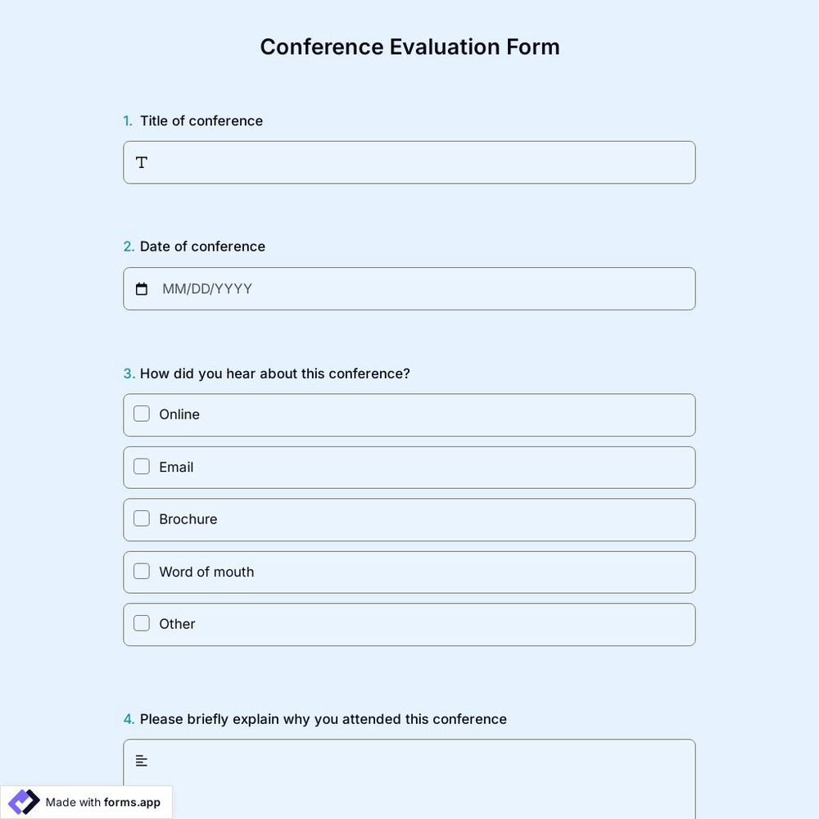Click the green numeral before question 4
Screen dimensions: 819x819
click(x=129, y=718)
